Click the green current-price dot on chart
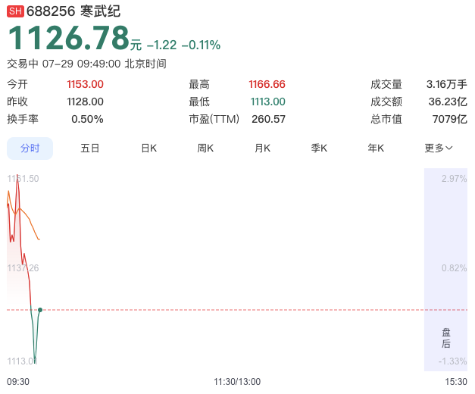 [x=40, y=310]
